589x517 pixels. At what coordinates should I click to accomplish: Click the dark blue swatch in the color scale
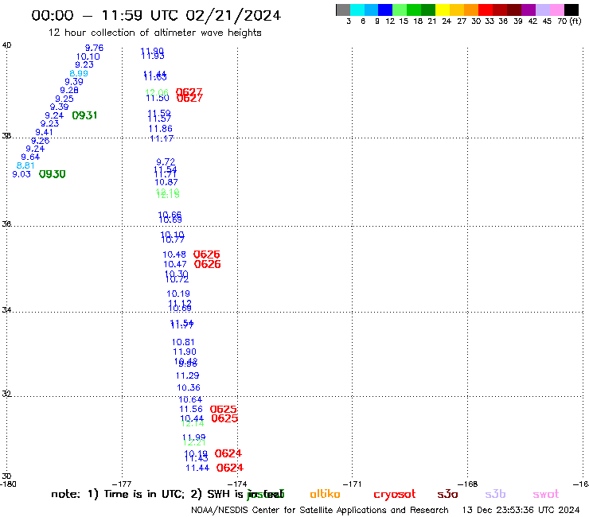pyautogui.click(x=385, y=10)
